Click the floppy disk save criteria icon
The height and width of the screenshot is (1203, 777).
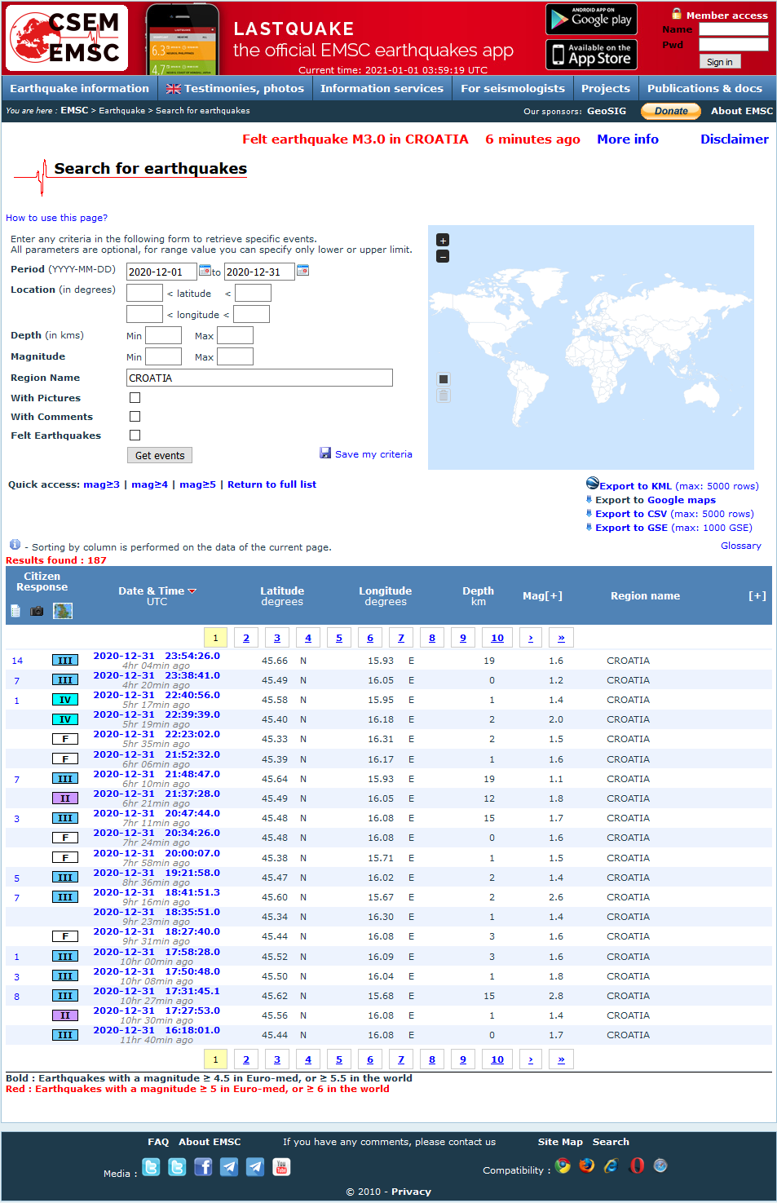point(325,453)
